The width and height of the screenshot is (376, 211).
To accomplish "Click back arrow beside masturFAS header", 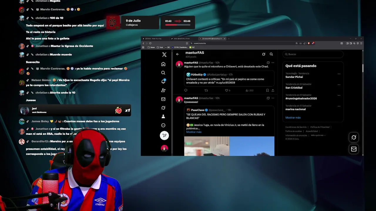I will pos(177,54).
